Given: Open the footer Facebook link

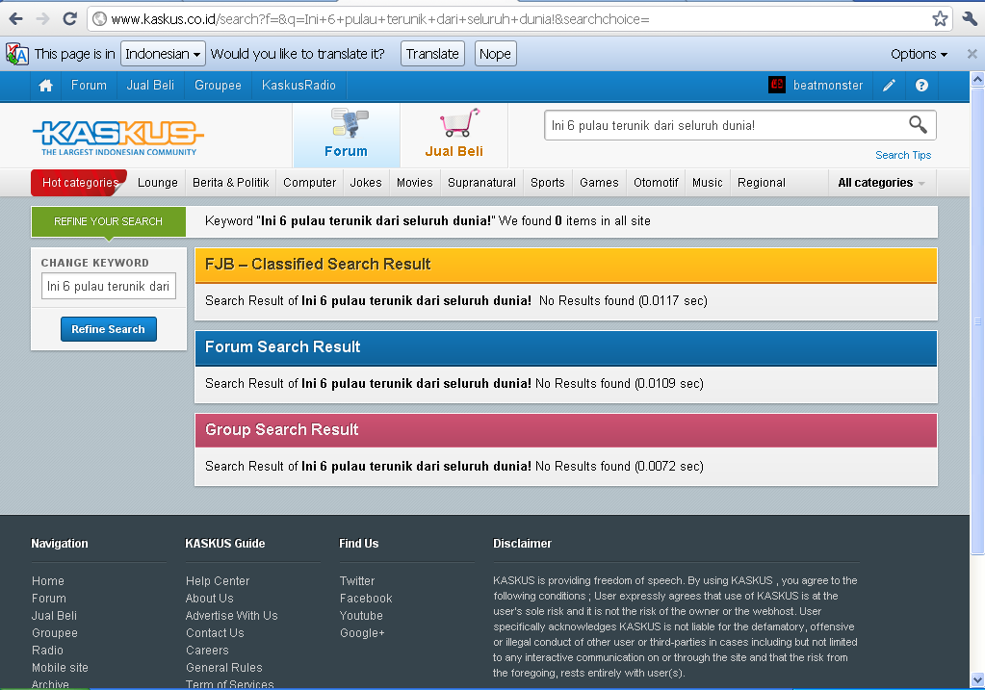Looking at the screenshot, I should click(366, 599).
